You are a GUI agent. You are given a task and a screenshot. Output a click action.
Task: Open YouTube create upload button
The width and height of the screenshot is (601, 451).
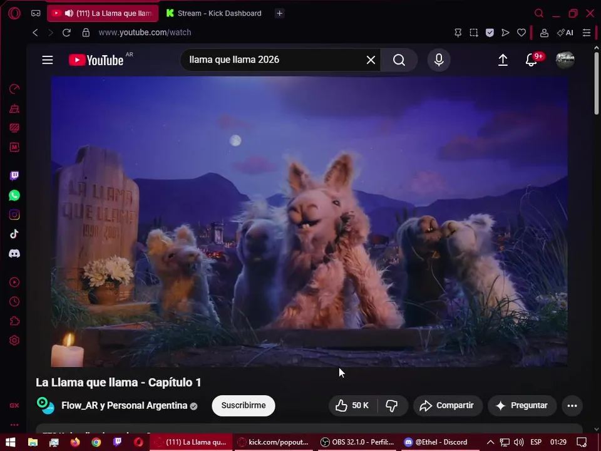(x=503, y=60)
